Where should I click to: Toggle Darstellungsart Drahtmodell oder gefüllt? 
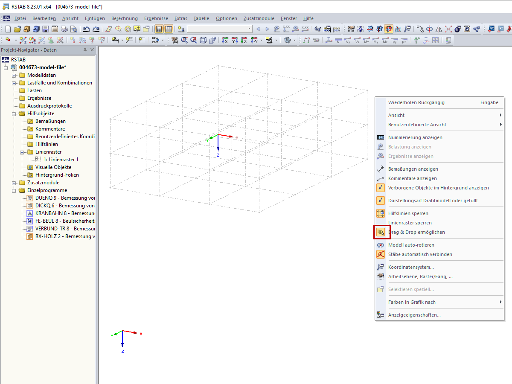pos(439,201)
